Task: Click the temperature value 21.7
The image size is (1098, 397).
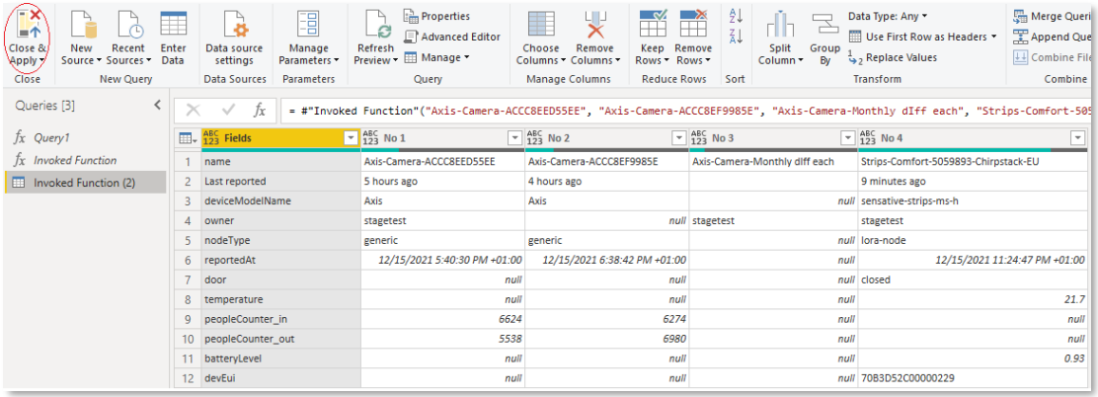Action: coord(972,299)
